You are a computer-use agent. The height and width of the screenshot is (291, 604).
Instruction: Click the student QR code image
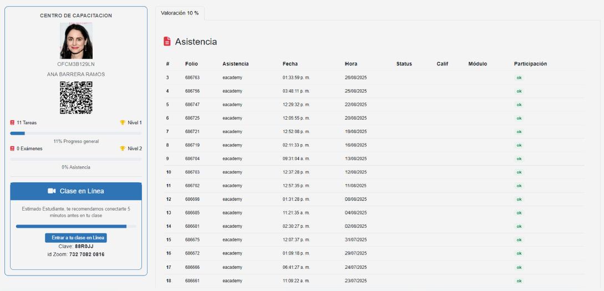pos(76,98)
